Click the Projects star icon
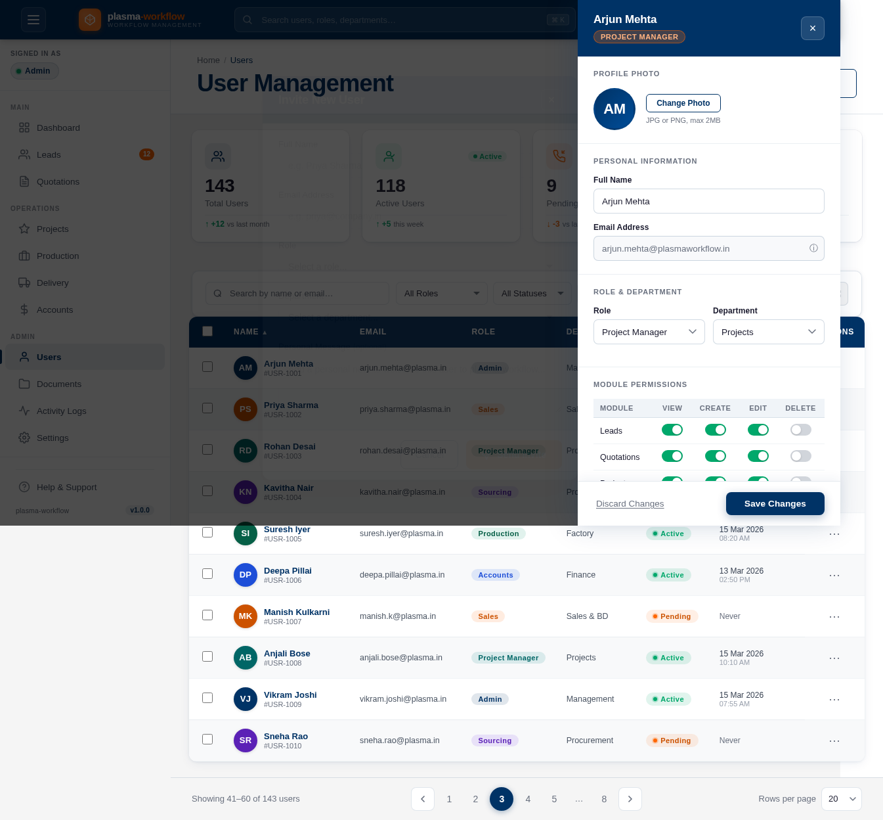Image resolution: width=883 pixels, height=820 pixels. click(x=24, y=229)
